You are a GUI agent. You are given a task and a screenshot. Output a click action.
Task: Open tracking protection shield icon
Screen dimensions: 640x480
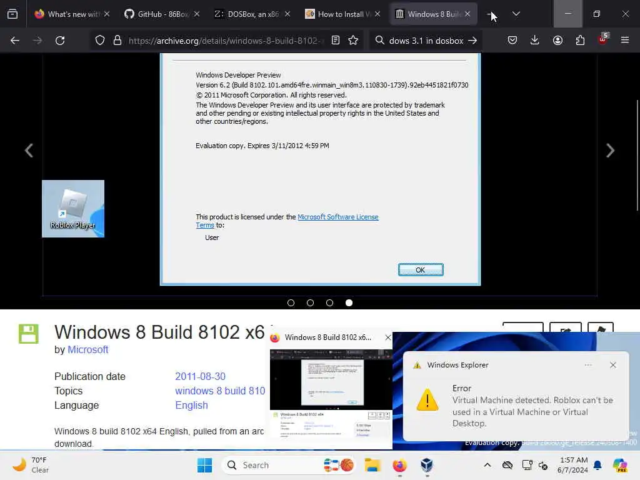coord(100,41)
